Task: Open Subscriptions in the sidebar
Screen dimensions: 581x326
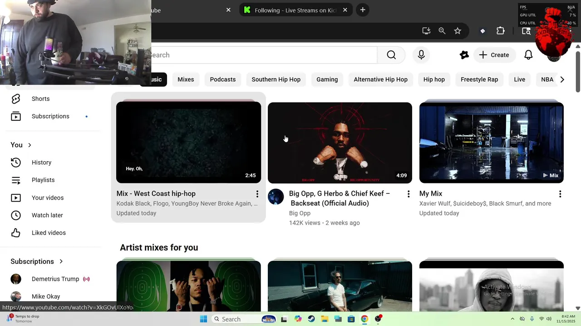Action: (x=50, y=116)
